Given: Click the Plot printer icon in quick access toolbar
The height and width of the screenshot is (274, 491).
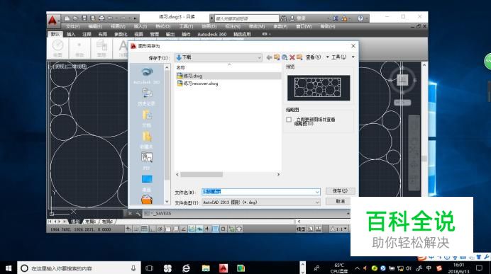Looking at the screenshot, I should click(x=101, y=18).
